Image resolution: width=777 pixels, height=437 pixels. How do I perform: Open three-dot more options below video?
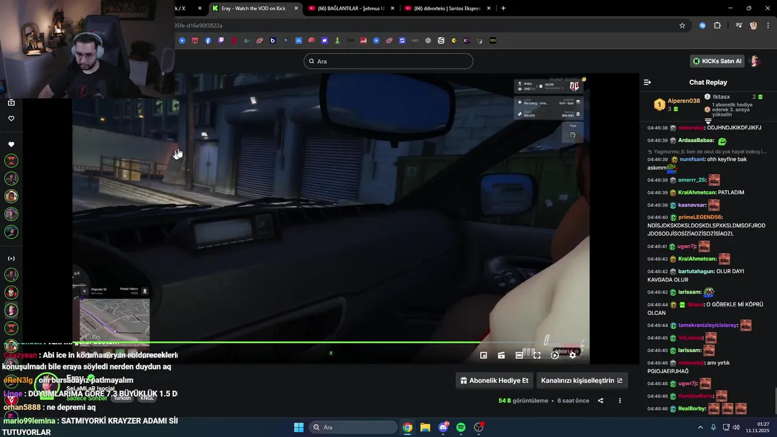click(620, 401)
